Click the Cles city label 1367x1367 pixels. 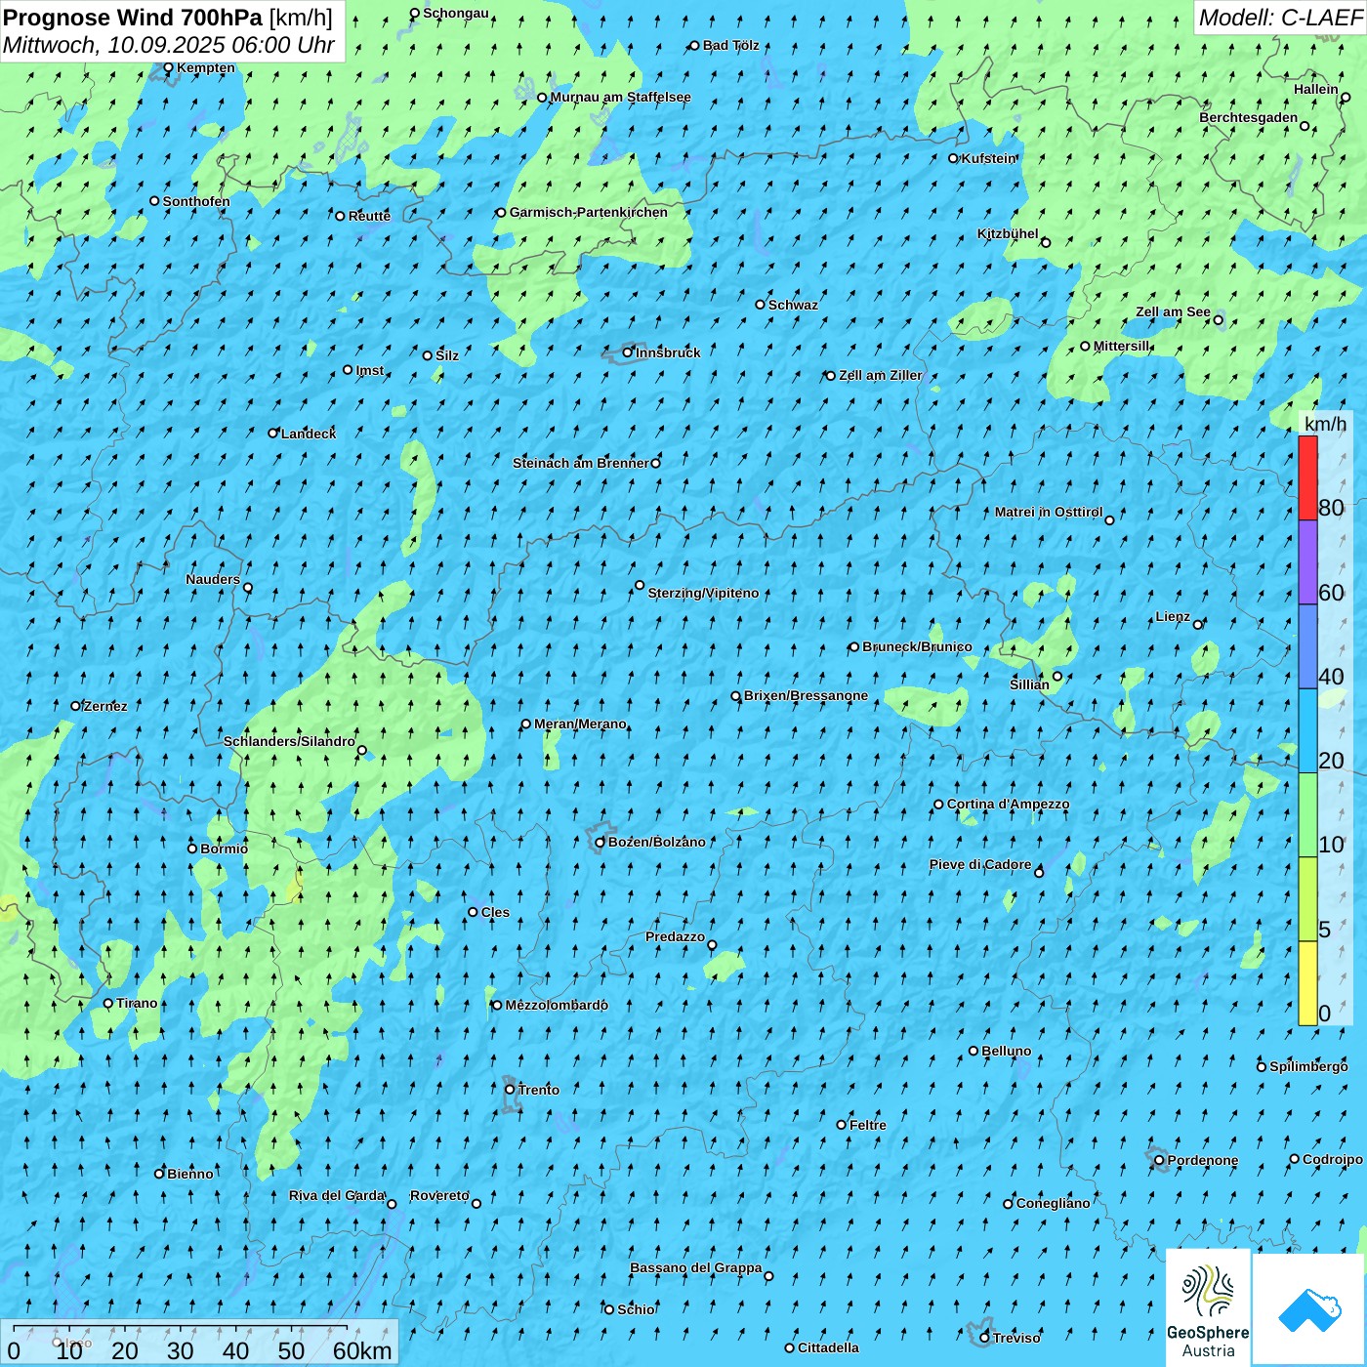point(495,912)
